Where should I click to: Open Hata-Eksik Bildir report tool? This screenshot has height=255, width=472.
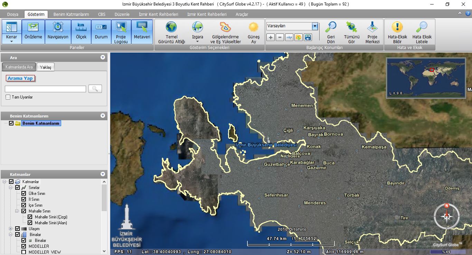[397, 32]
